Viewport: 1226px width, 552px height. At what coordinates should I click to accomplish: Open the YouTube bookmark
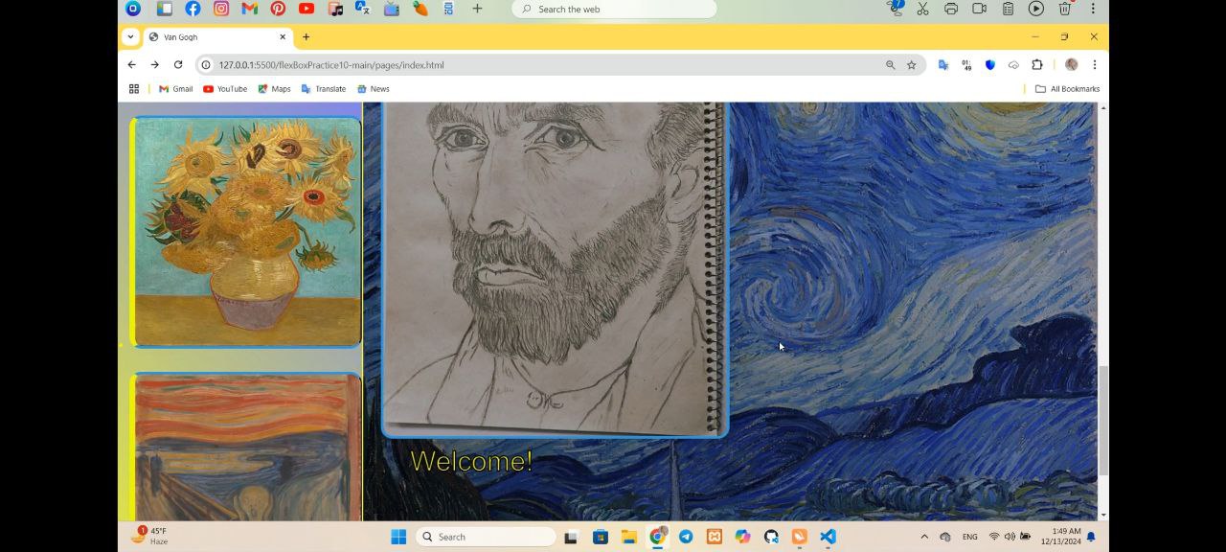225,89
